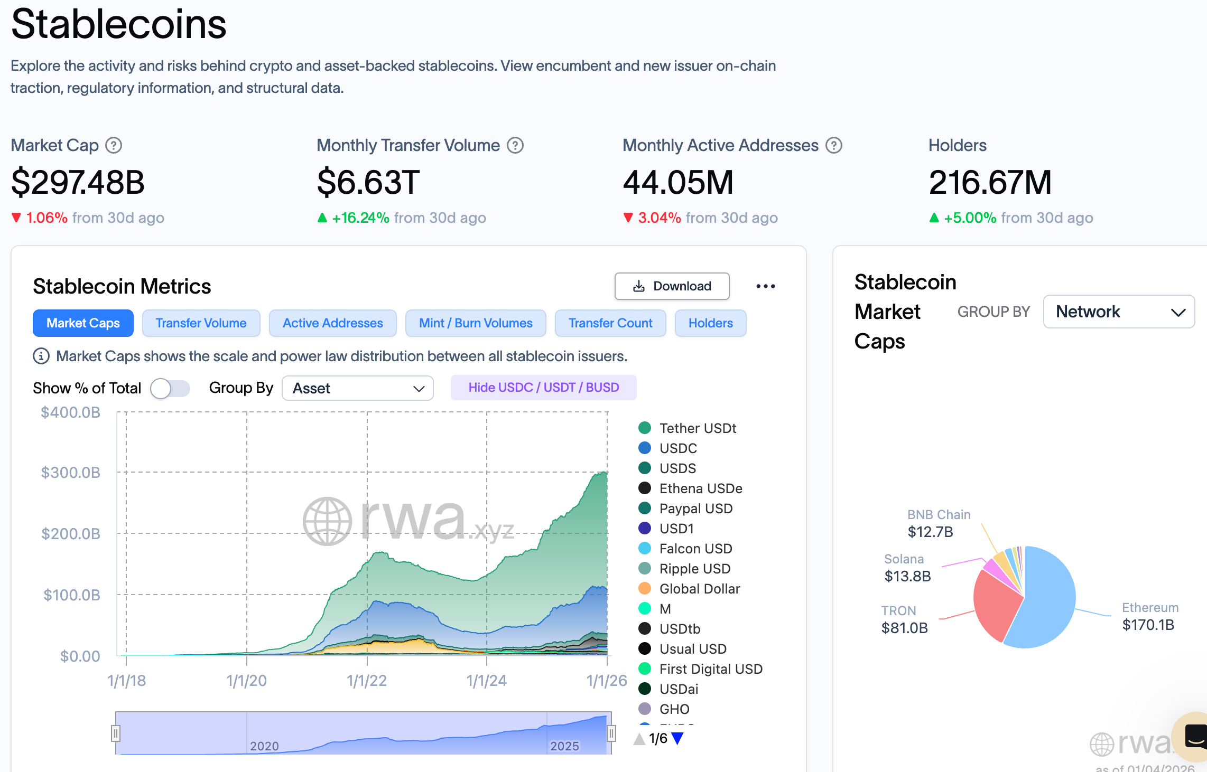Switch to Transfer Volume tab
This screenshot has width=1207, height=772.
(201, 323)
